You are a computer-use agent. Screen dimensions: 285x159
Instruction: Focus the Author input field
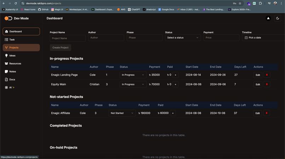click(106, 38)
